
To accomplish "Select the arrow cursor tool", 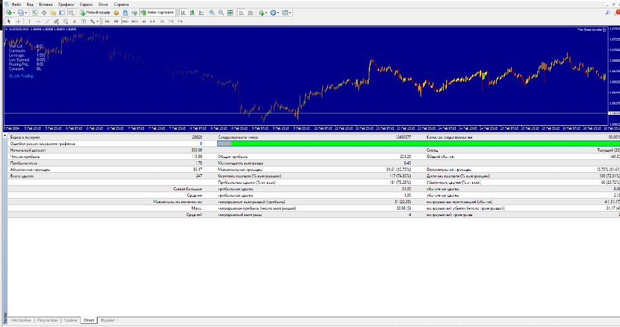I will [9, 21].
